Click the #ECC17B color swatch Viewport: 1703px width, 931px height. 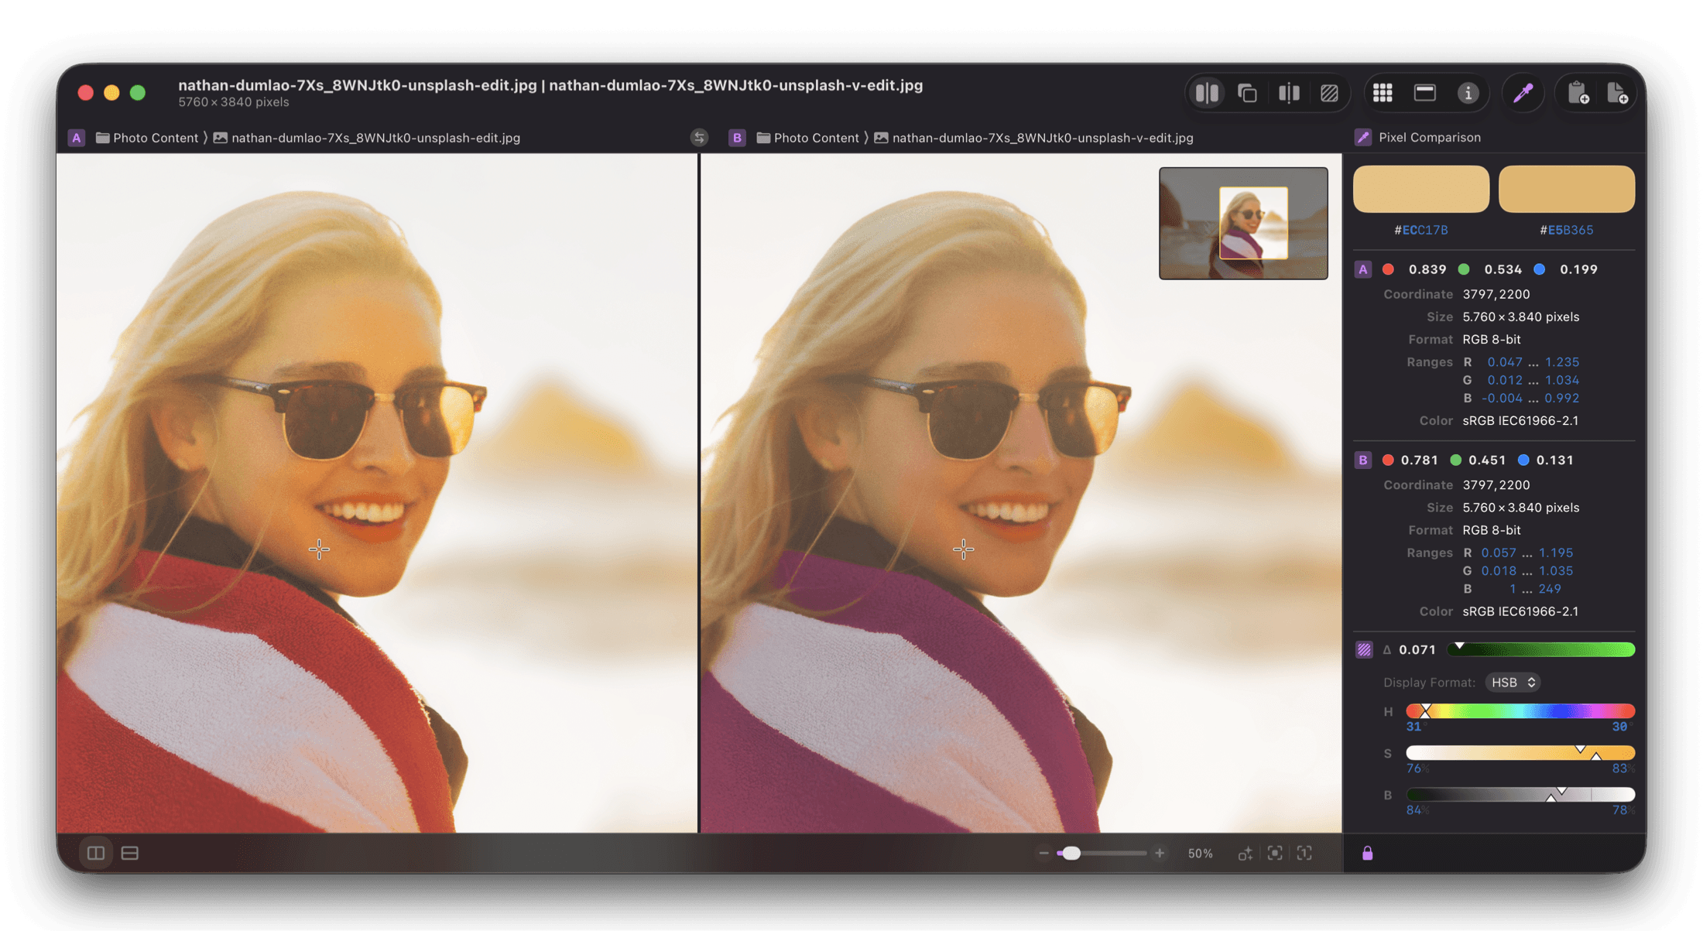(x=1420, y=189)
